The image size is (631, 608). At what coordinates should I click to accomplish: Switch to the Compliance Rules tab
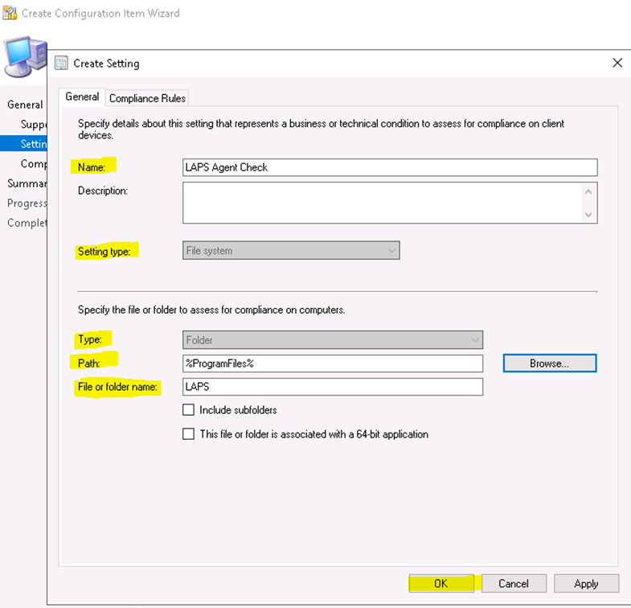point(147,98)
